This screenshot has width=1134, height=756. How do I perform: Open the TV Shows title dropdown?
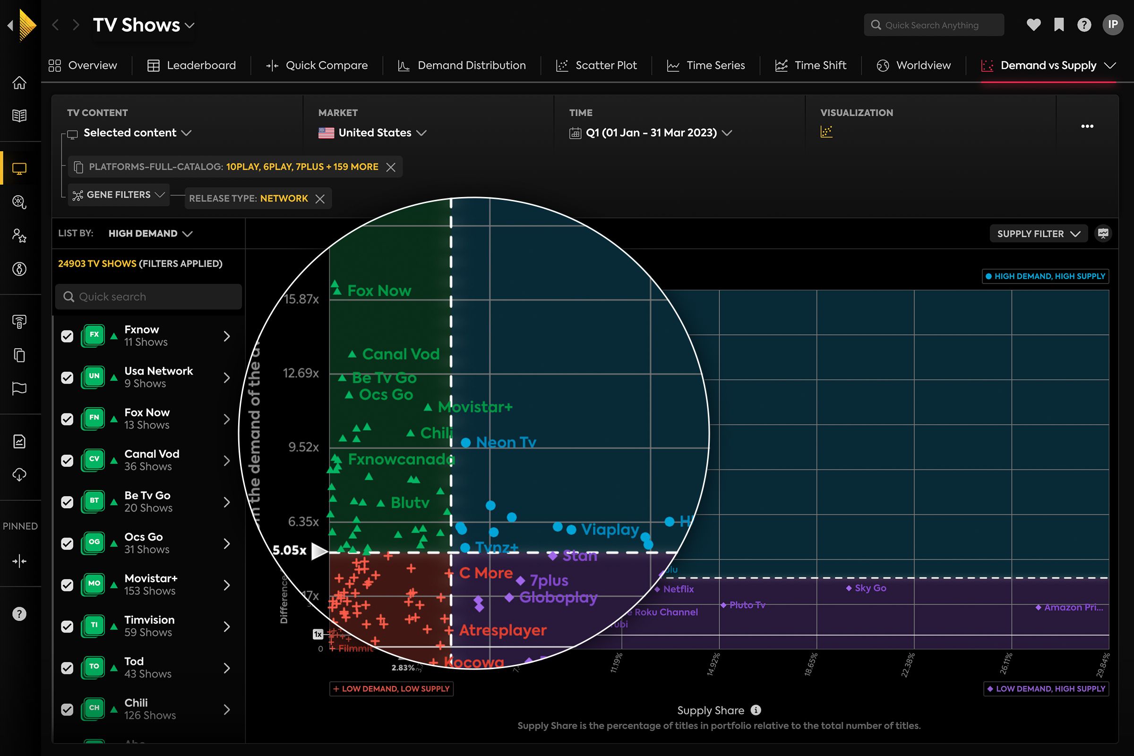[144, 25]
